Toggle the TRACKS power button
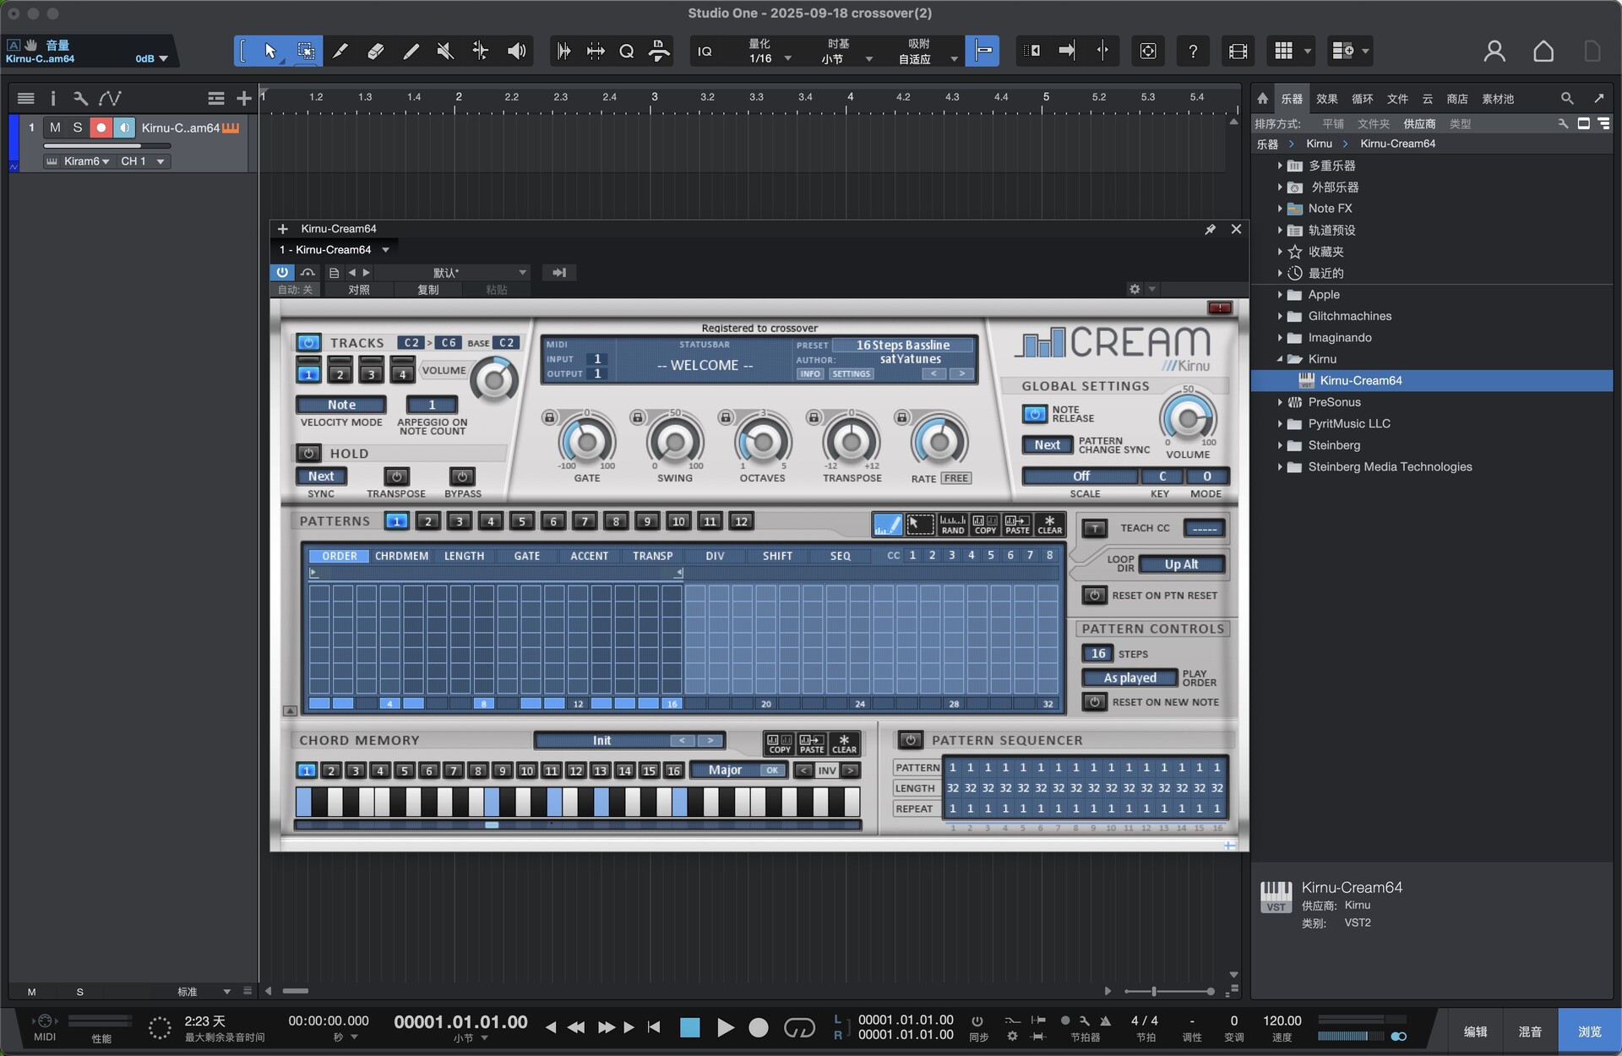This screenshot has height=1056, width=1622. click(308, 342)
